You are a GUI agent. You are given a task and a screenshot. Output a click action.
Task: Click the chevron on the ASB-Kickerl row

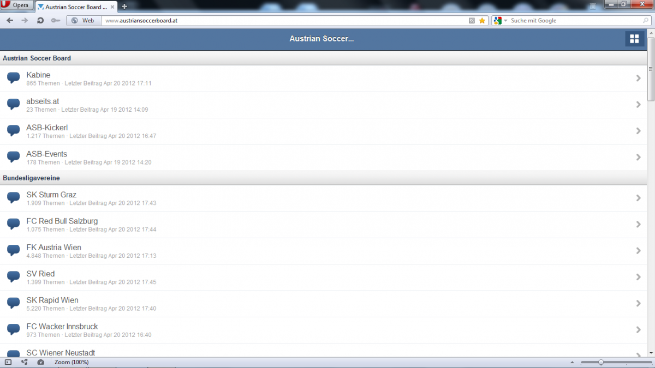(x=638, y=131)
